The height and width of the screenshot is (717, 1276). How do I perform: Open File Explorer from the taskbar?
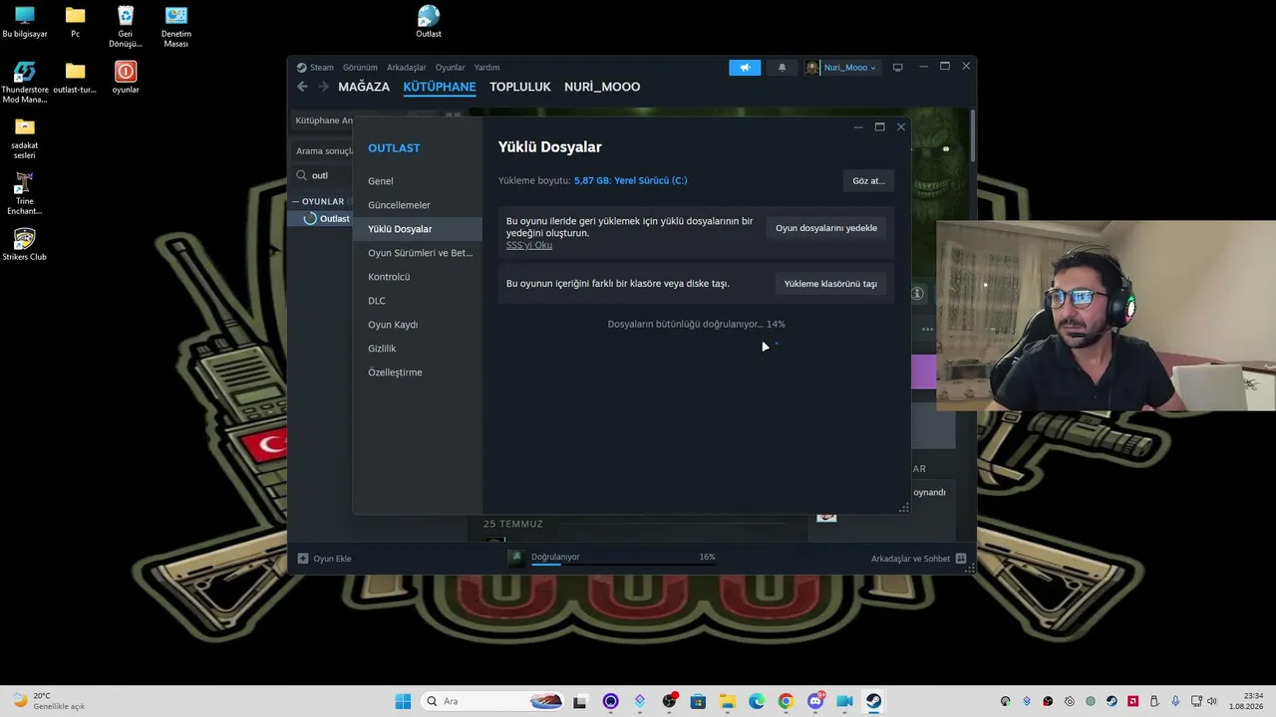727,701
